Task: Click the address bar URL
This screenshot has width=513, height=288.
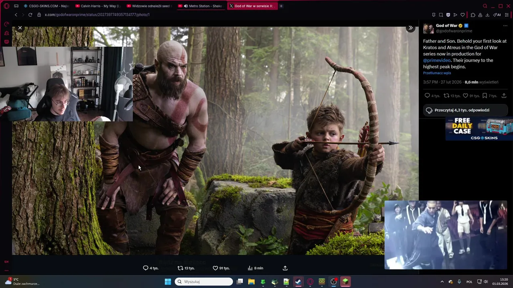Action: 97,15
